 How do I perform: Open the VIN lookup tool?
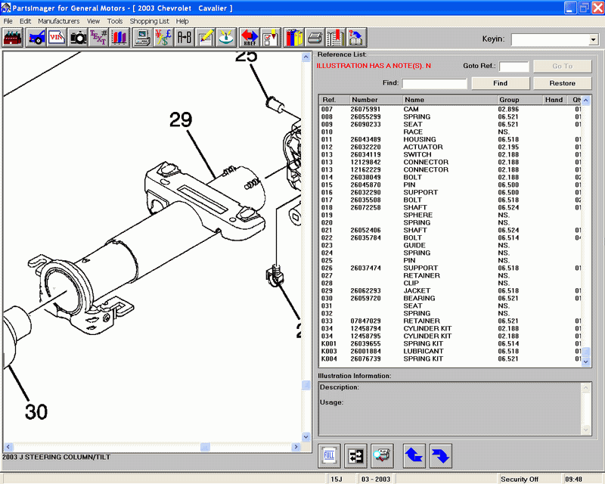tap(56, 38)
